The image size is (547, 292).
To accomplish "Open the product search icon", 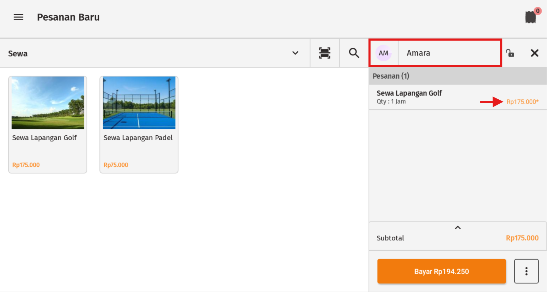I will tap(354, 53).
